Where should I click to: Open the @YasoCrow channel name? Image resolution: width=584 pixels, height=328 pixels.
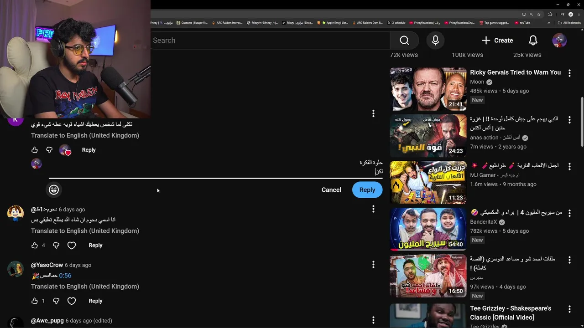47,265
